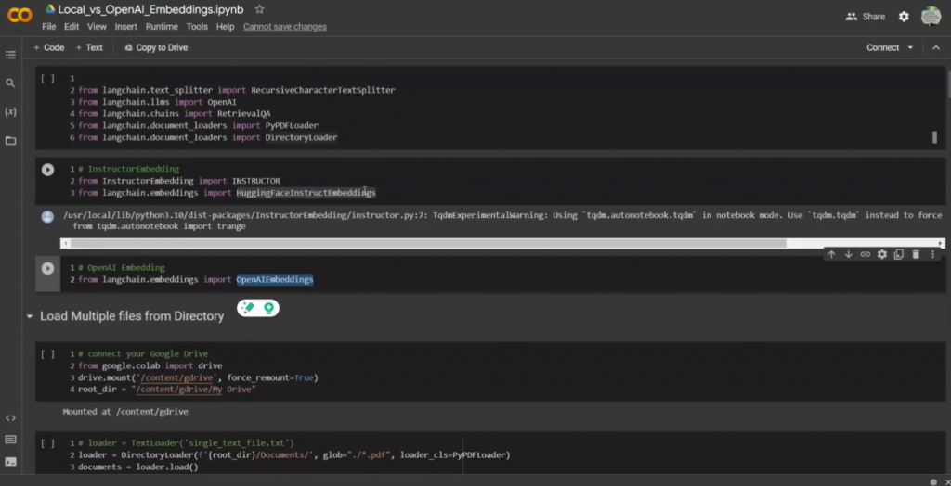Click the Load Multiple files from Directory heading
The width and height of the screenshot is (951, 486).
click(132, 316)
